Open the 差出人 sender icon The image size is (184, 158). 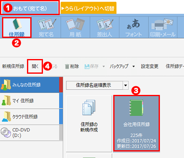click(105, 28)
